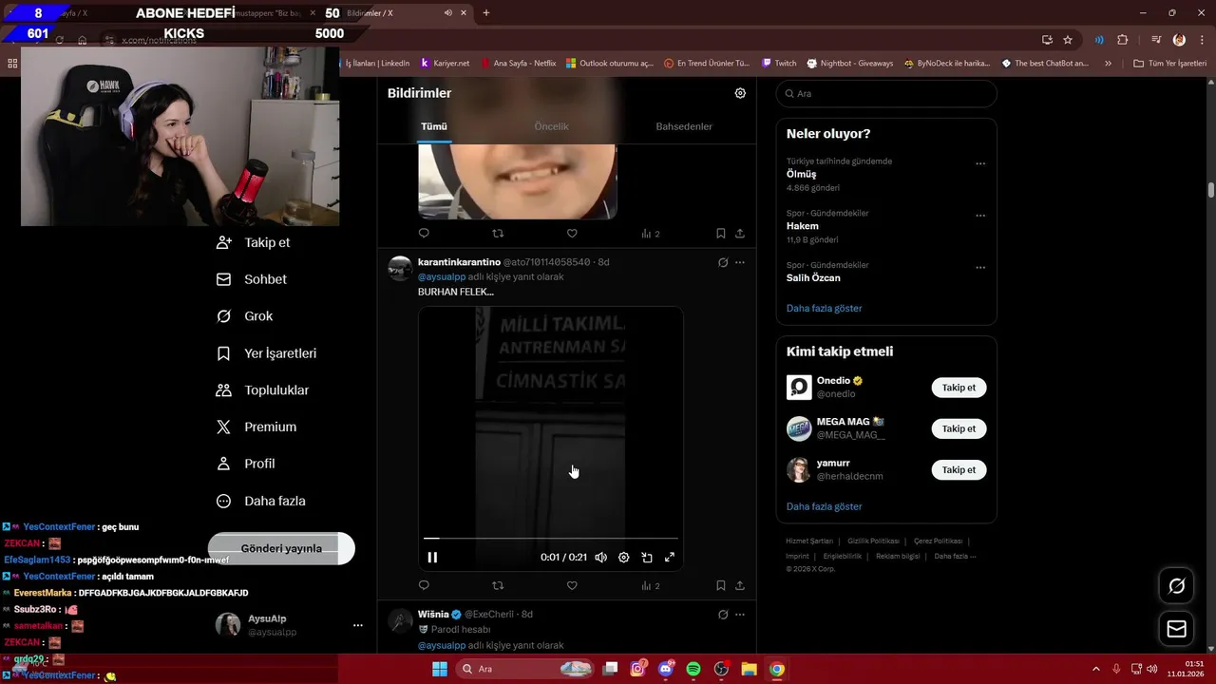Show hidden system tray icons
Viewport: 1216px width, 684px height.
(x=1095, y=669)
